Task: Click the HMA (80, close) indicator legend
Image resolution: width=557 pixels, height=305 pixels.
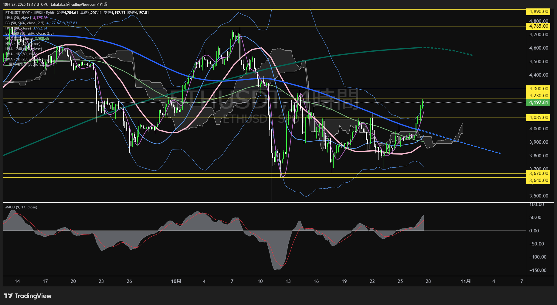Action: (x=18, y=28)
